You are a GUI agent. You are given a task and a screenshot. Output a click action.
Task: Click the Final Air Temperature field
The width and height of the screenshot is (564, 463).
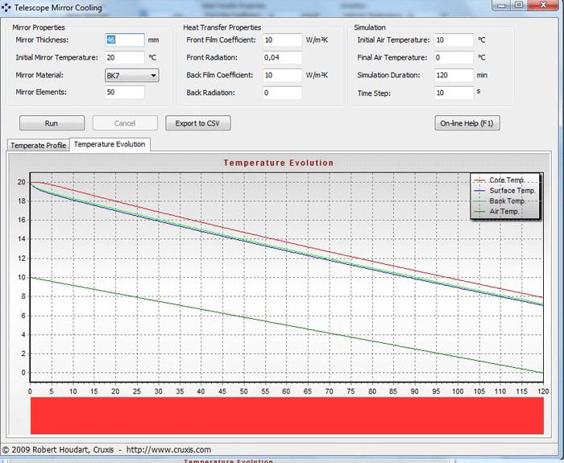[x=454, y=57]
